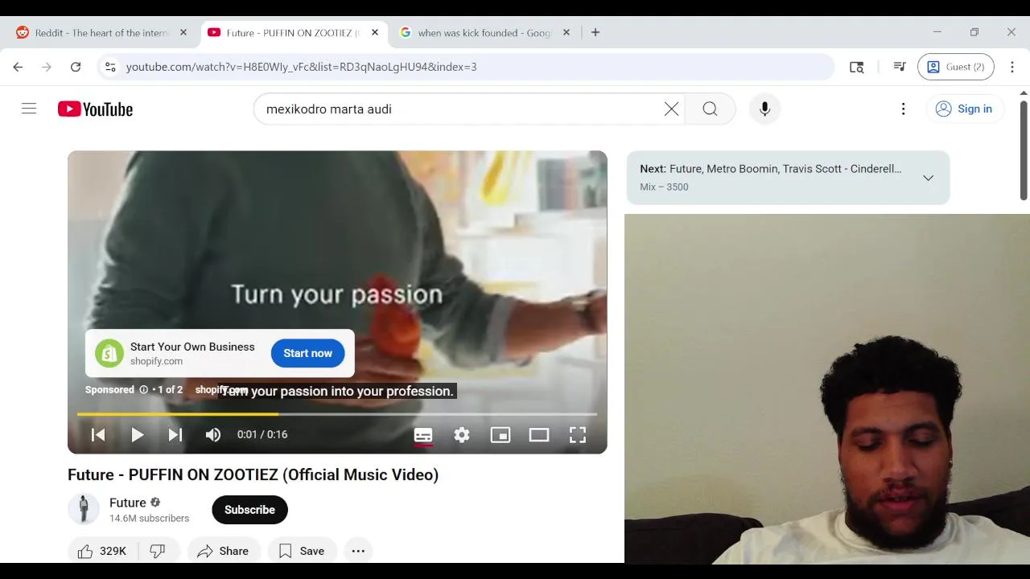The image size is (1030, 579).
Task: Play the video
Action: (x=138, y=435)
